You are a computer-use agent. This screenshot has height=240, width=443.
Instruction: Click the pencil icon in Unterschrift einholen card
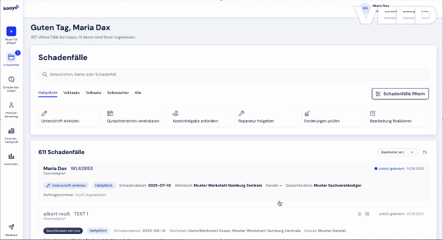[x=45, y=113]
